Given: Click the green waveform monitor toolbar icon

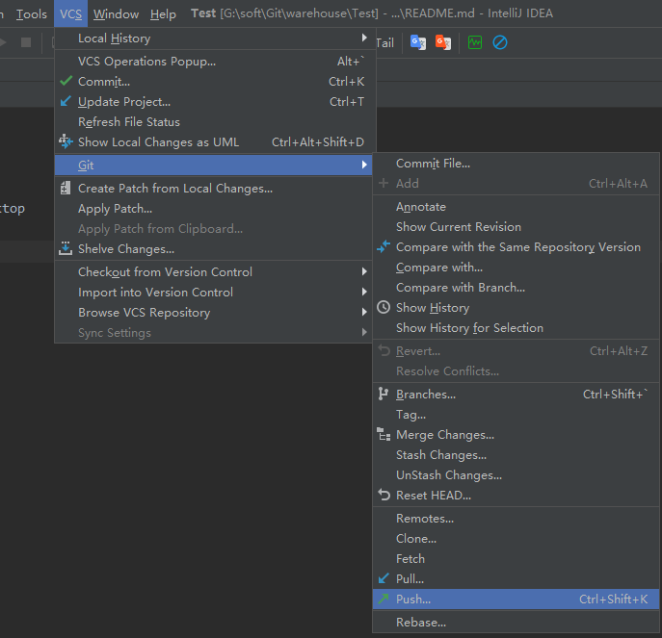Looking at the screenshot, I should (475, 42).
